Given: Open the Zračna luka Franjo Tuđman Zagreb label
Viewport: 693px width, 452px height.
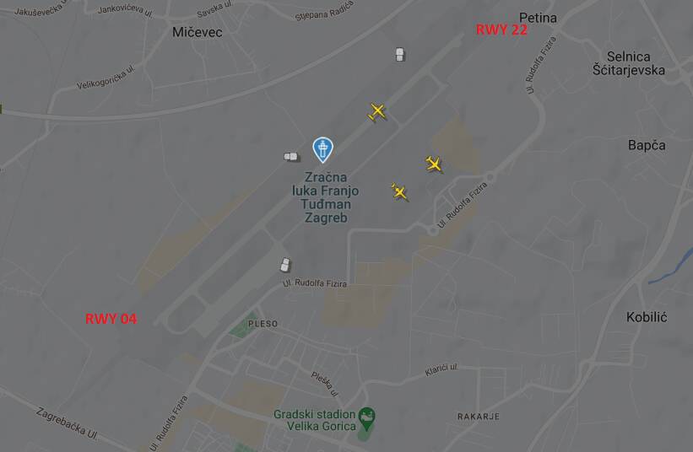Looking at the screenshot, I should pos(325,197).
